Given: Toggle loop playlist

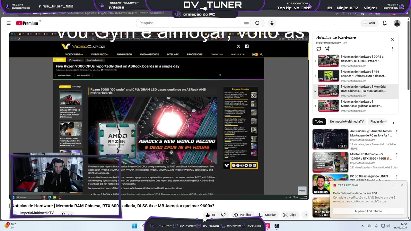Looking at the screenshot, I should [x=319, y=49].
